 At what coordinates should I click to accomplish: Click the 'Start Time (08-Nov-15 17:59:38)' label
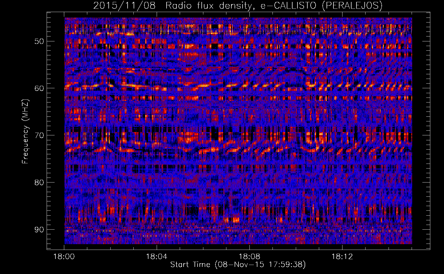[238, 265]
